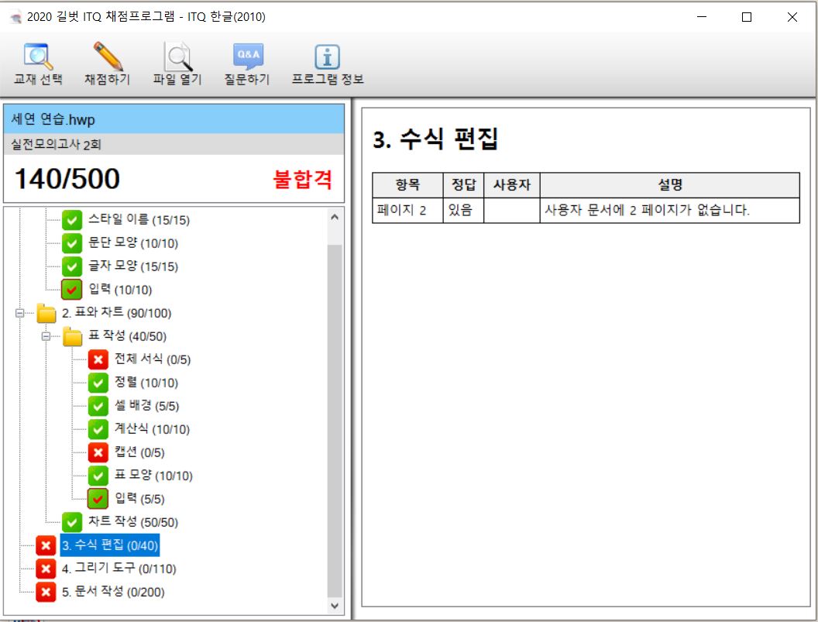This screenshot has height=622, width=818.
Task: Click the 교재 선택 magnifier icon
Action: point(37,57)
